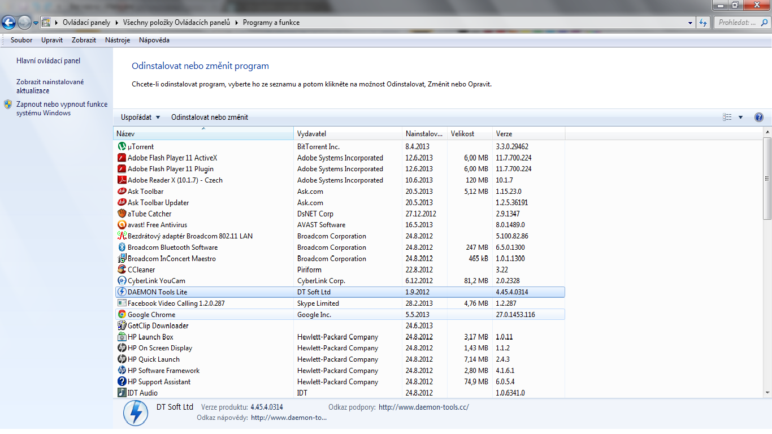This screenshot has width=772, height=434.
Task: Open Hlavní ovládací panel link
Action: (x=49, y=61)
